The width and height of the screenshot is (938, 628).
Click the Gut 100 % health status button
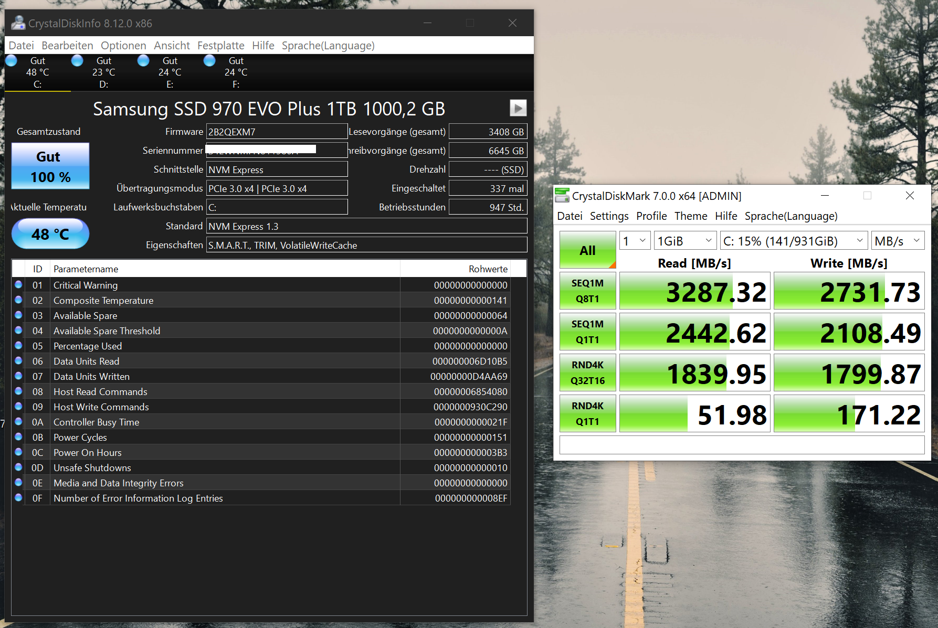pos(50,166)
